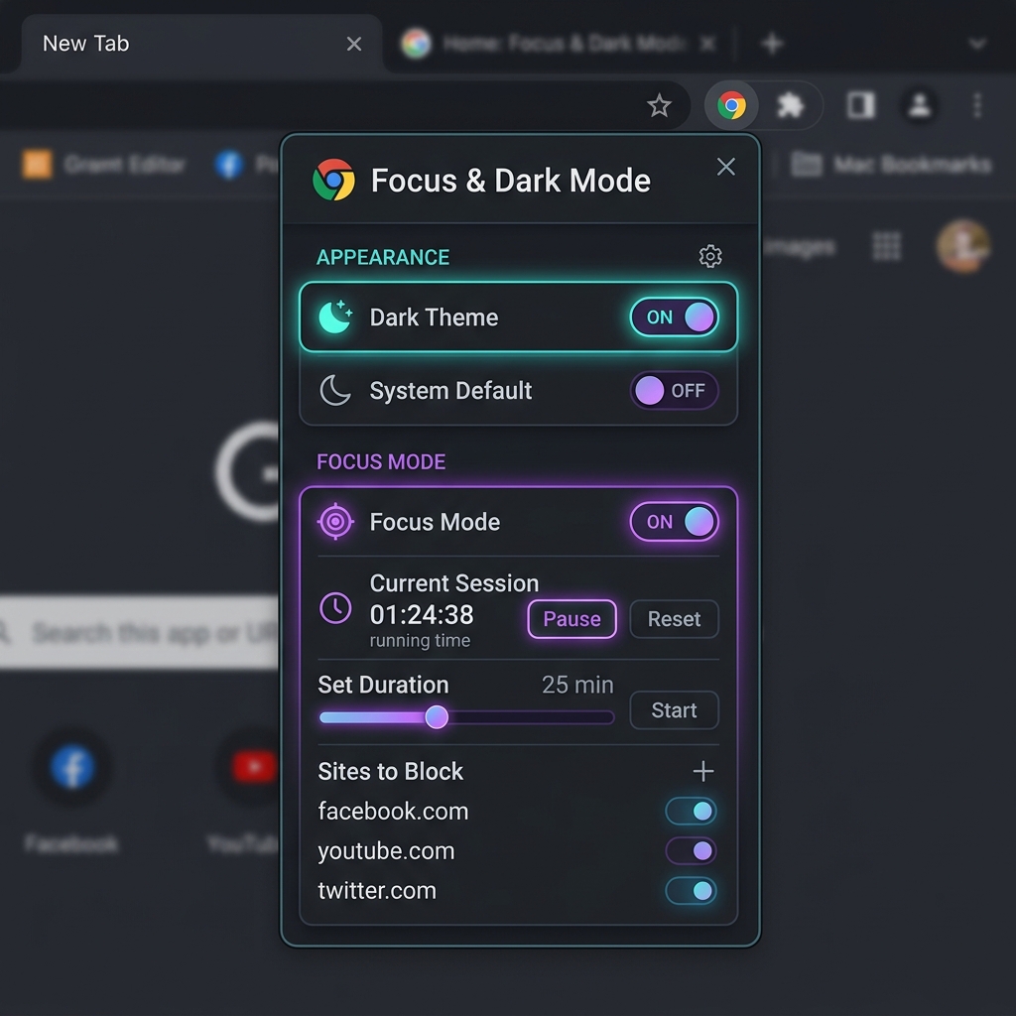Click the Focus & Dark Mode logo icon
Viewport: 1016px width, 1016px height.
pos(333,180)
